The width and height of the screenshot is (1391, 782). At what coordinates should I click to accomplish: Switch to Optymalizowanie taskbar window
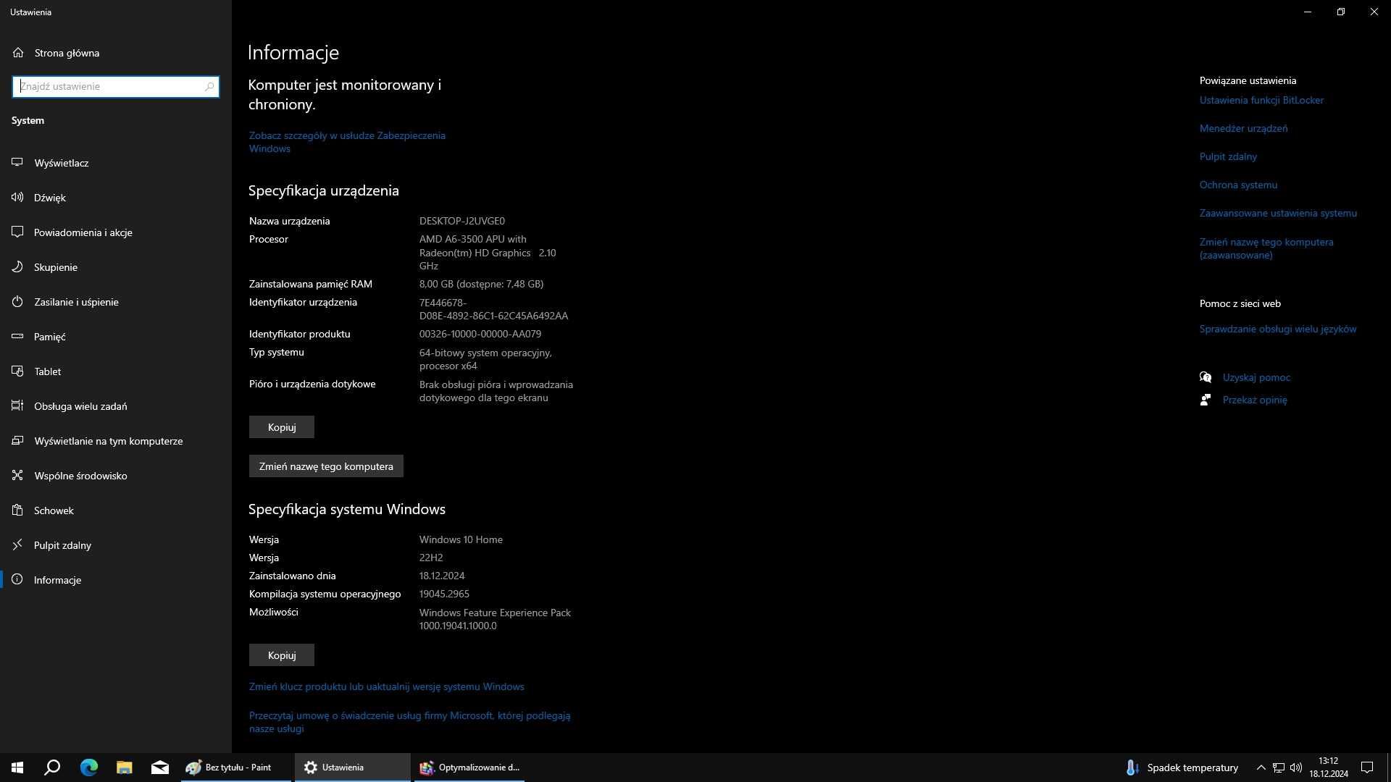click(469, 768)
